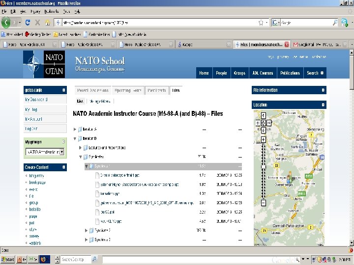Click the person marker on the map
The width and height of the screenshot is (354, 265).
tap(289, 177)
